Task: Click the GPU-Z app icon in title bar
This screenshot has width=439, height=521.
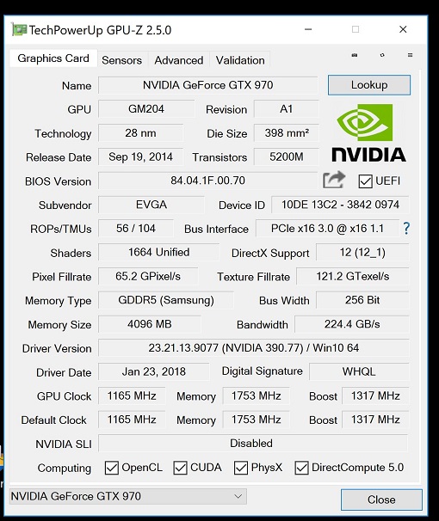Action: 19,29
